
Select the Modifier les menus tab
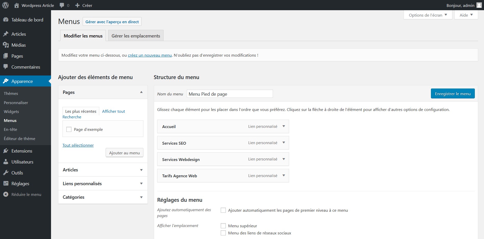pyautogui.click(x=83, y=36)
